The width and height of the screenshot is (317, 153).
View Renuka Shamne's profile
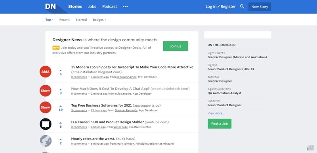126,77
